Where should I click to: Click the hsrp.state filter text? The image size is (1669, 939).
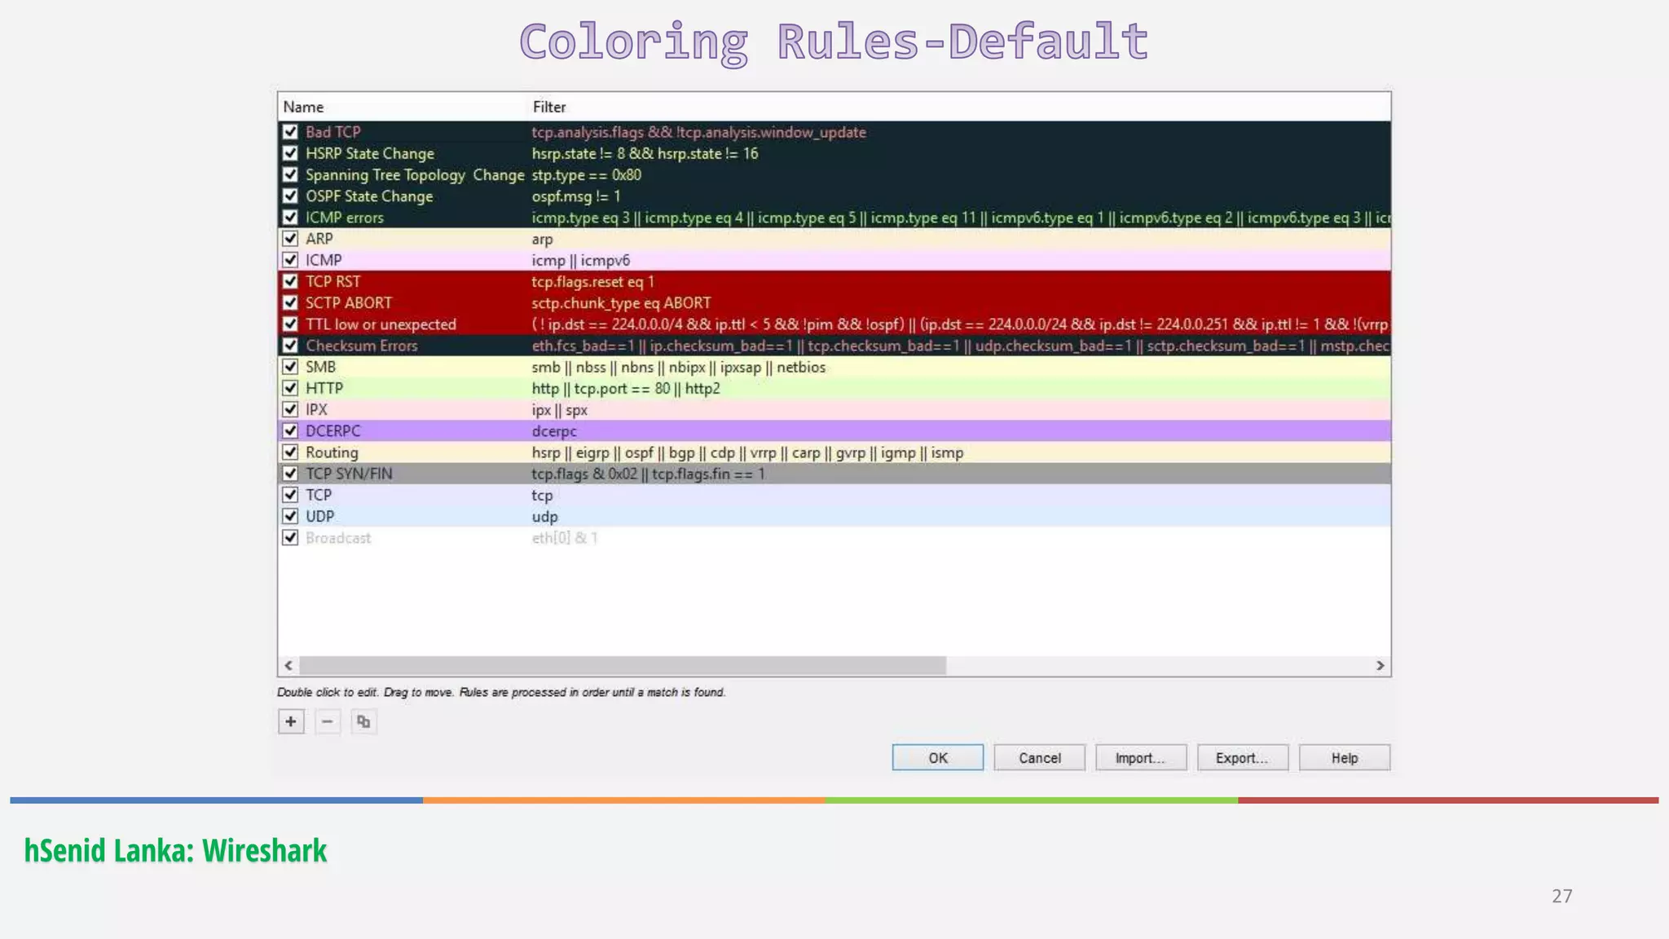(x=645, y=153)
